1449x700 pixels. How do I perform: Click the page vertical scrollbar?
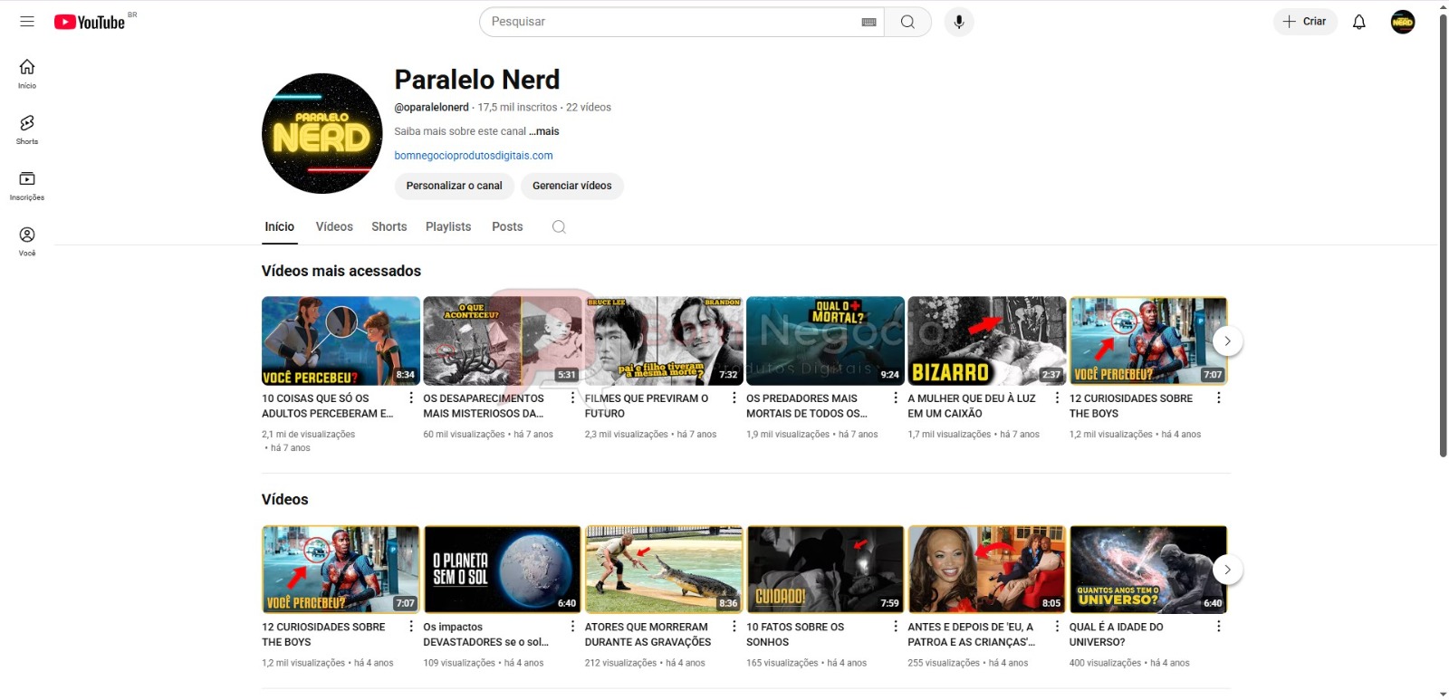click(1443, 235)
